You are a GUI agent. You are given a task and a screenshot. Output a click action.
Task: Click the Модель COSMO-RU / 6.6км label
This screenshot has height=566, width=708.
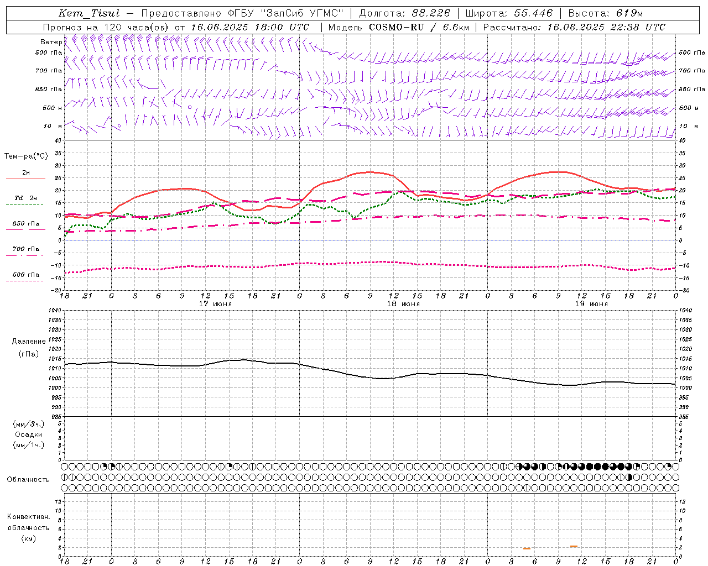tap(398, 27)
